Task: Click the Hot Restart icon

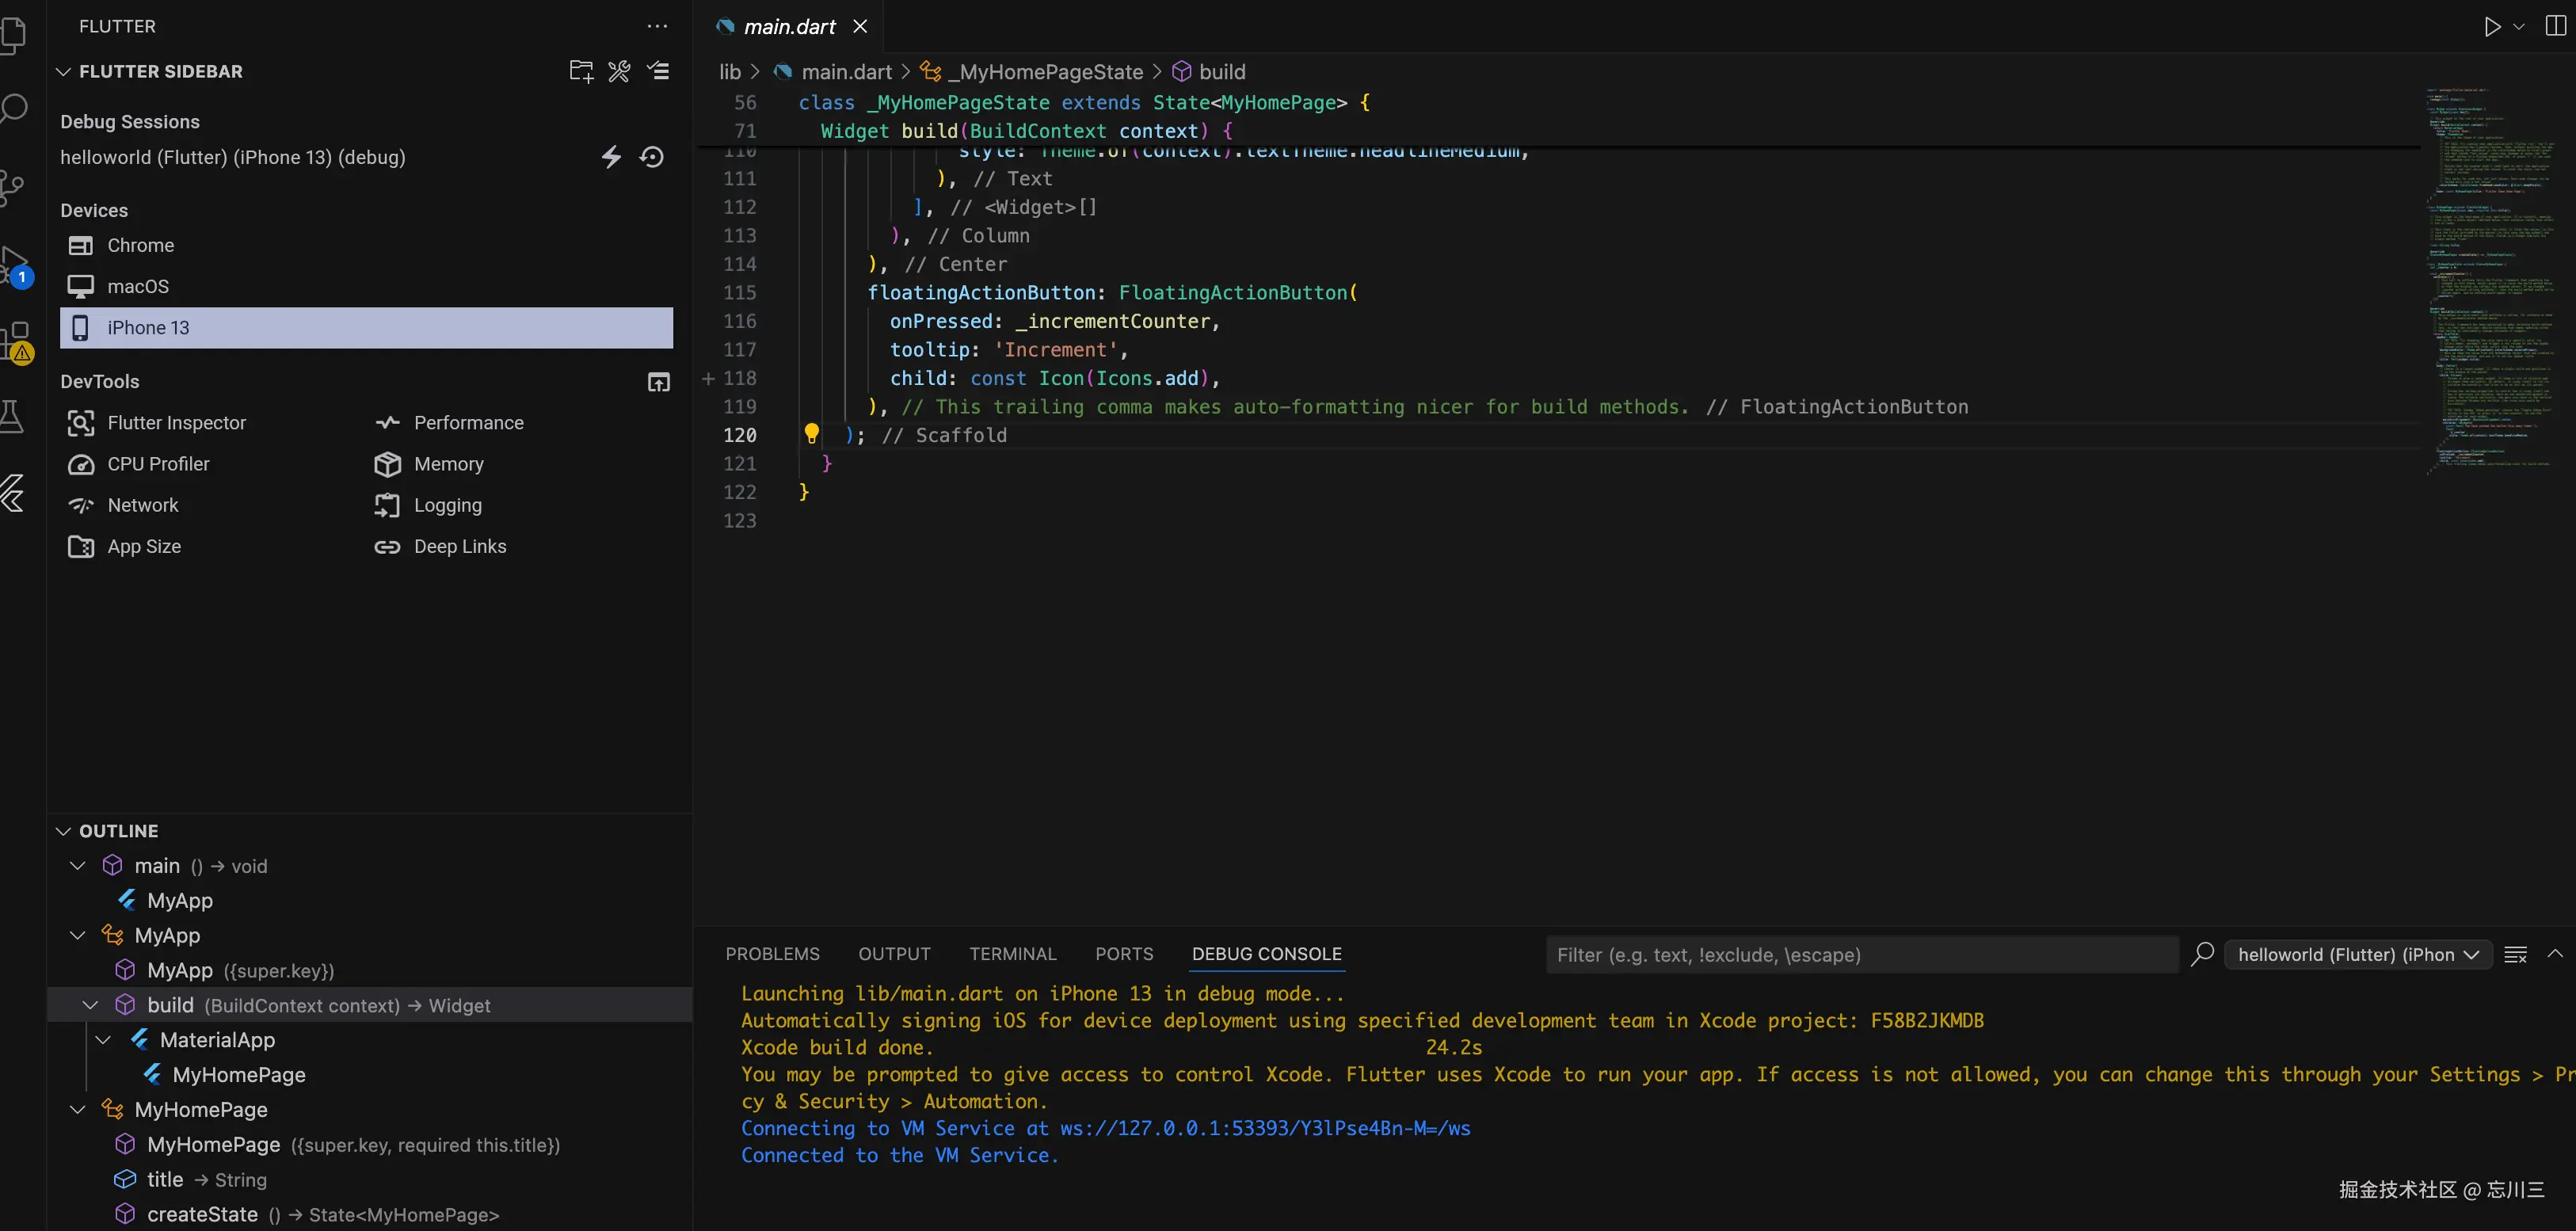Action: point(652,157)
